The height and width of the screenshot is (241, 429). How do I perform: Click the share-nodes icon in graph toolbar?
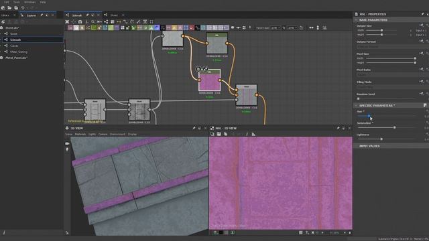coord(106,21)
